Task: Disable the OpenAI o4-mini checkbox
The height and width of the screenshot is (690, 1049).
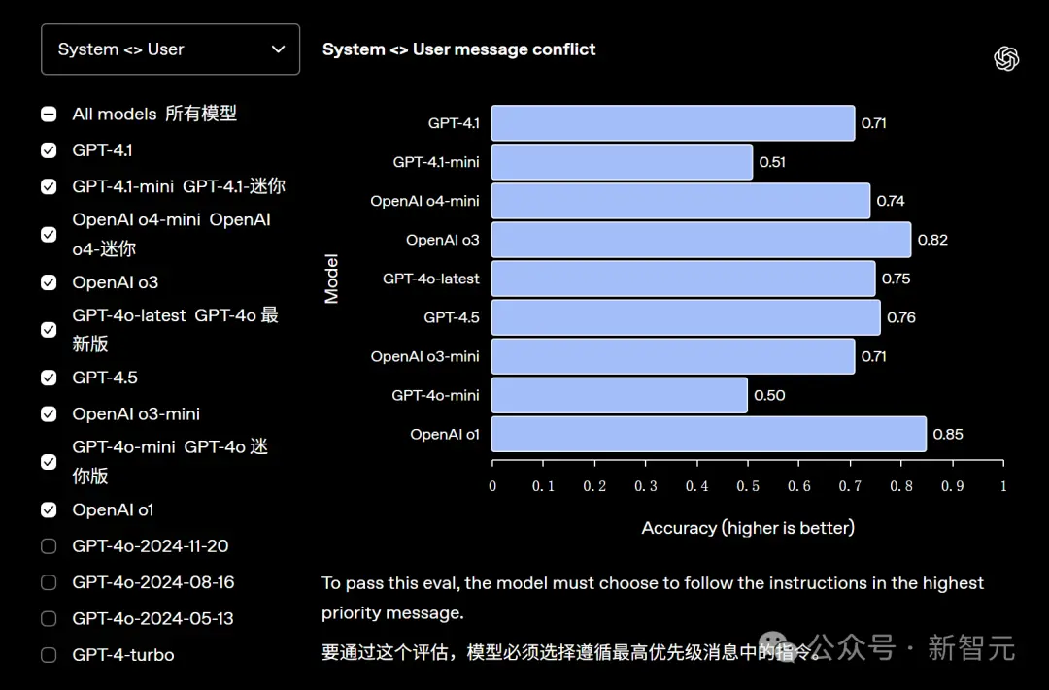Action: tap(49, 235)
